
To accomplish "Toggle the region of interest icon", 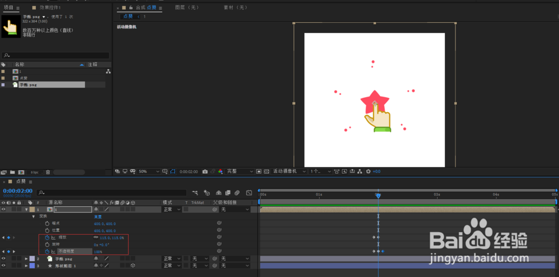I will point(259,171).
